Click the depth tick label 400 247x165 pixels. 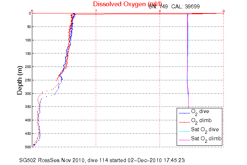[28, 120]
